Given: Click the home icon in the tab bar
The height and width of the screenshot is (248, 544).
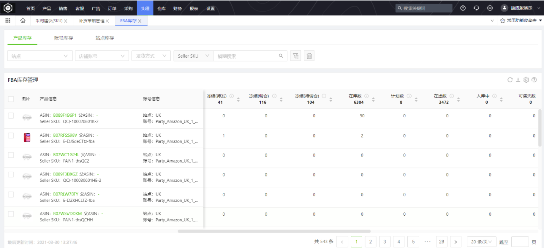Looking at the screenshot, I should pos(23,21).
